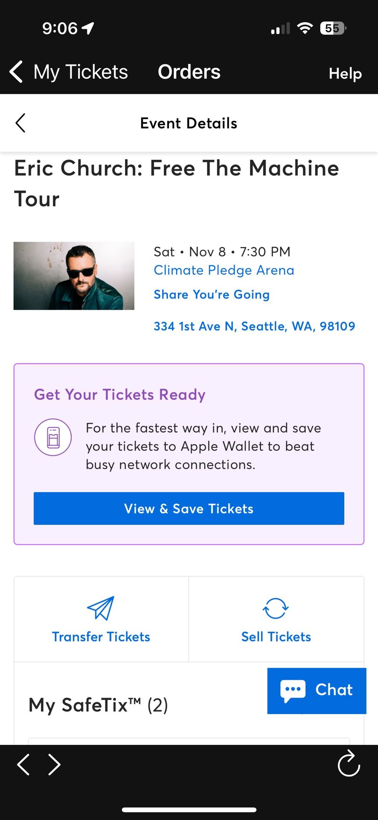
Task: Click the Eric Church artist photo
Action: [x=73, y=275]
